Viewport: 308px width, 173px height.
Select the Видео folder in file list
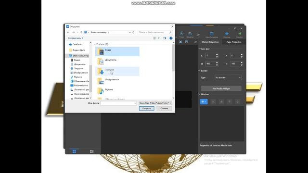(x=117, y=51)
